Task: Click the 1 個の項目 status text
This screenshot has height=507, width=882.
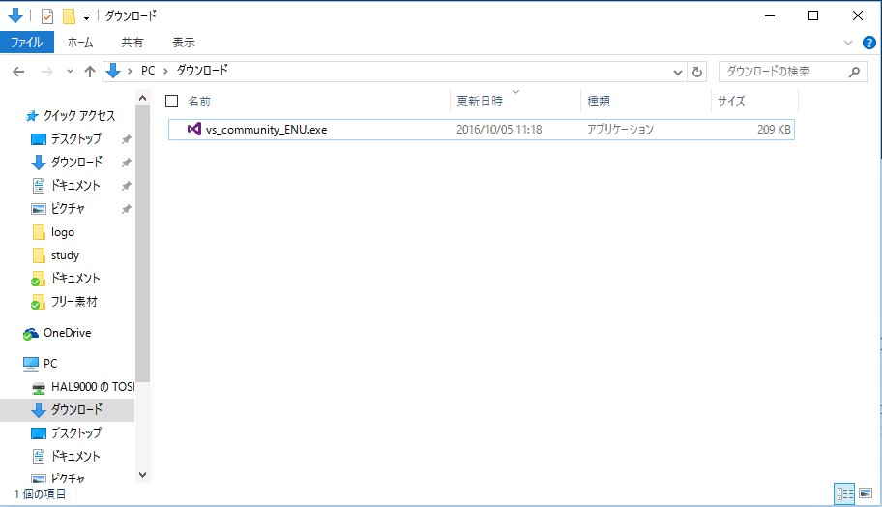Action: coord(41,494)
